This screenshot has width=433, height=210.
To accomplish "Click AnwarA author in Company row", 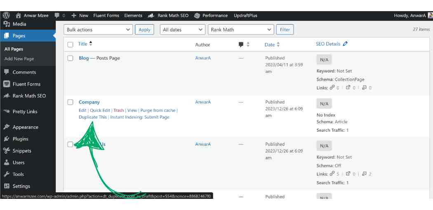I will point(203,102).
